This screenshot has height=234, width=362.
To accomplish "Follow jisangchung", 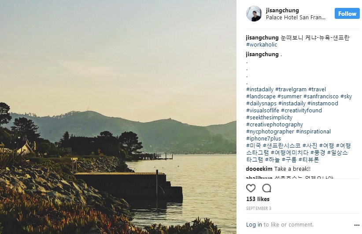I will 347,14.
